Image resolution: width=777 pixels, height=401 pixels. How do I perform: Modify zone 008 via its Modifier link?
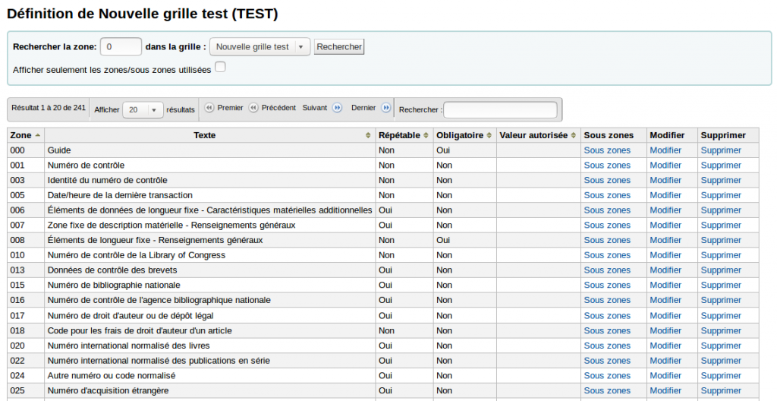(665, 240)
